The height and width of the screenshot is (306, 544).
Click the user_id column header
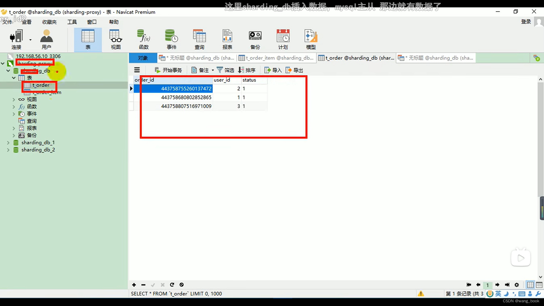pyautogui.click(x=227, y=80)
